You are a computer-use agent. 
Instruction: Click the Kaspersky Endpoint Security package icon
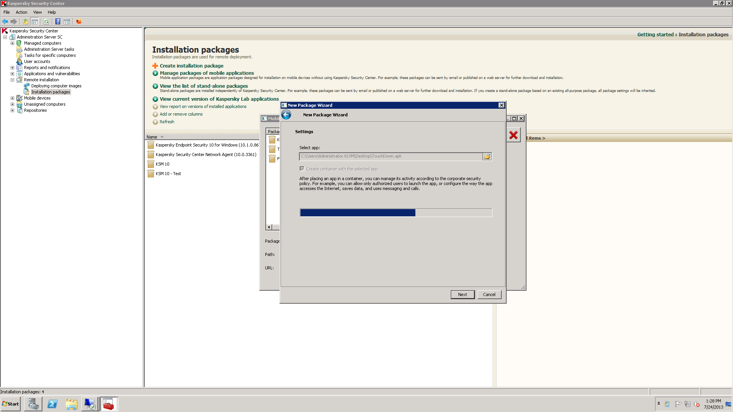click(x=151, y=145)
